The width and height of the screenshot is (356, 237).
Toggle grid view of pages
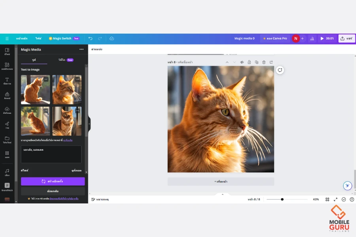coord(327,199)
